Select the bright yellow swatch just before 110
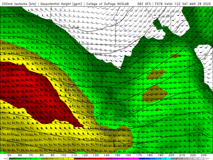Viewport: 213px width, 160px height. pyautogui.click(x=71, y=159)
